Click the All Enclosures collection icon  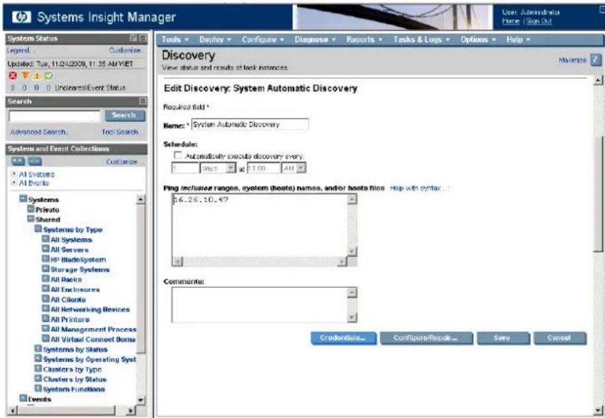pyautogui.click(x=46, y=289)
